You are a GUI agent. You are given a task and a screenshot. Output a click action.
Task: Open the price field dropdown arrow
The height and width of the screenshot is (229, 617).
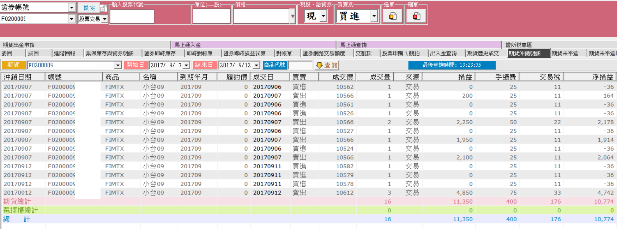292,16
